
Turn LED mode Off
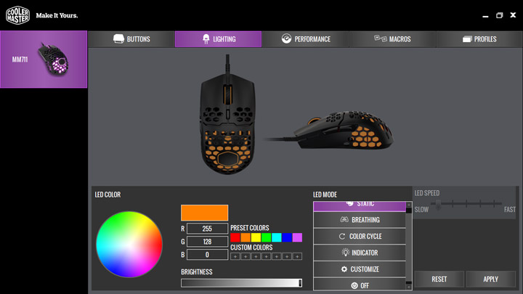coord(360,285)
